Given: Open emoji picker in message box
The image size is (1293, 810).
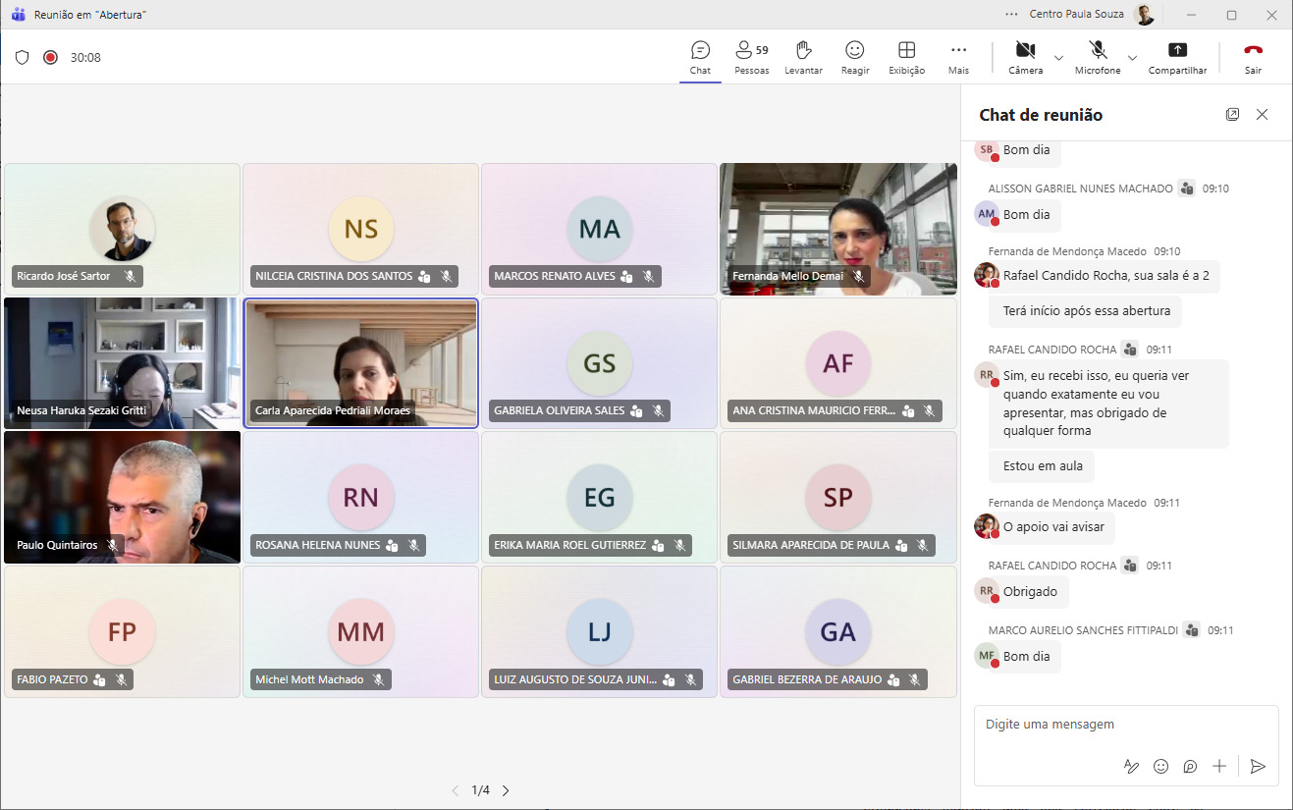Looking at the screenshot, I should click(1160, 767).
